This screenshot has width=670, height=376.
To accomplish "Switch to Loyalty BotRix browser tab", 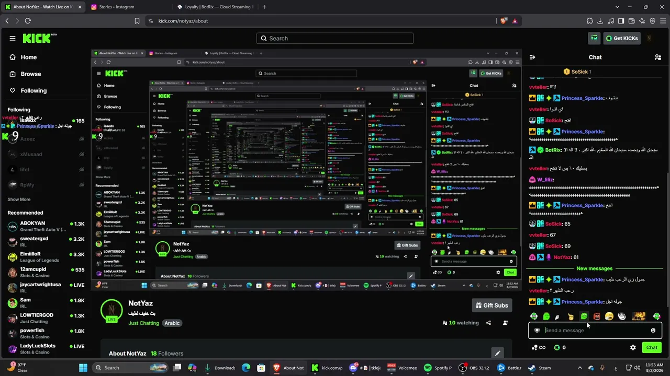I will pos(215,7).
